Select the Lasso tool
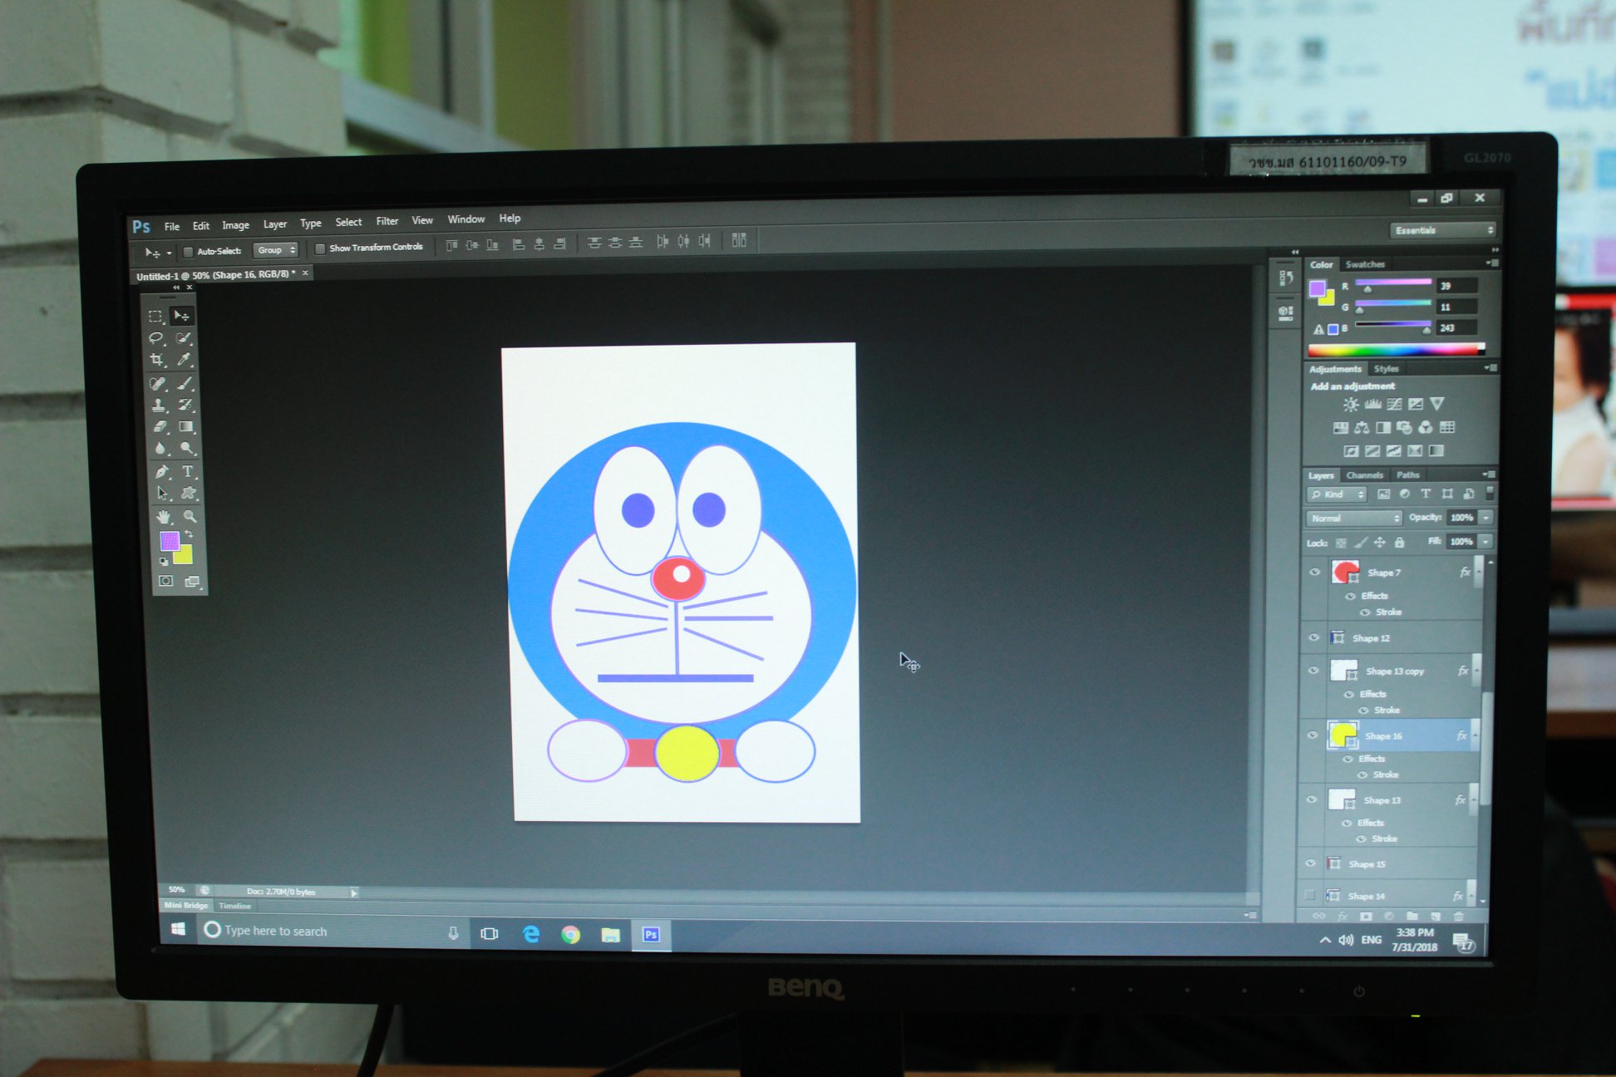 [x=155, y=338]
